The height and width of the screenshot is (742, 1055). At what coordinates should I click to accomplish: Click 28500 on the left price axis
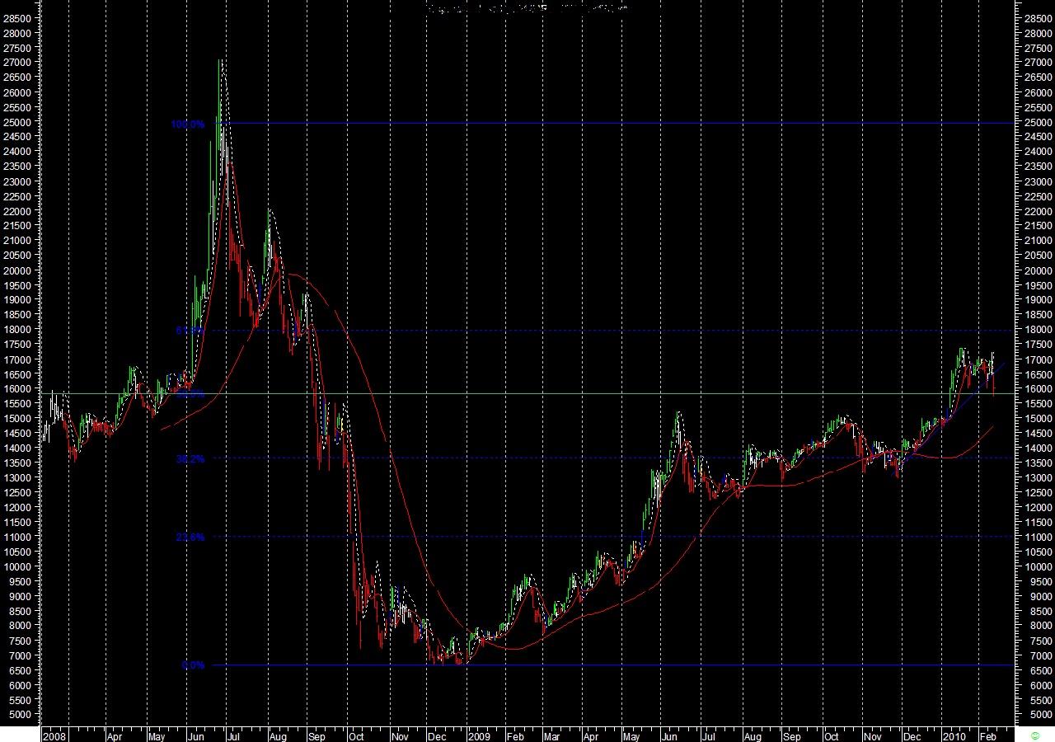pos(18,18)
